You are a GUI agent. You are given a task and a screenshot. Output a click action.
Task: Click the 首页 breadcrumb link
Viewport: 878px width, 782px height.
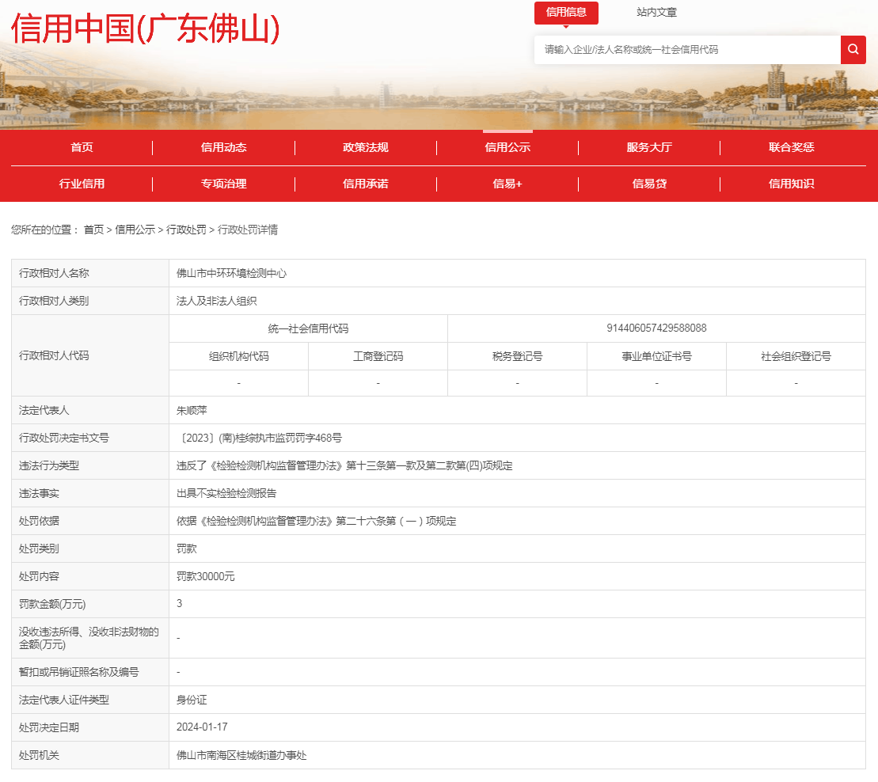[93, 230]
